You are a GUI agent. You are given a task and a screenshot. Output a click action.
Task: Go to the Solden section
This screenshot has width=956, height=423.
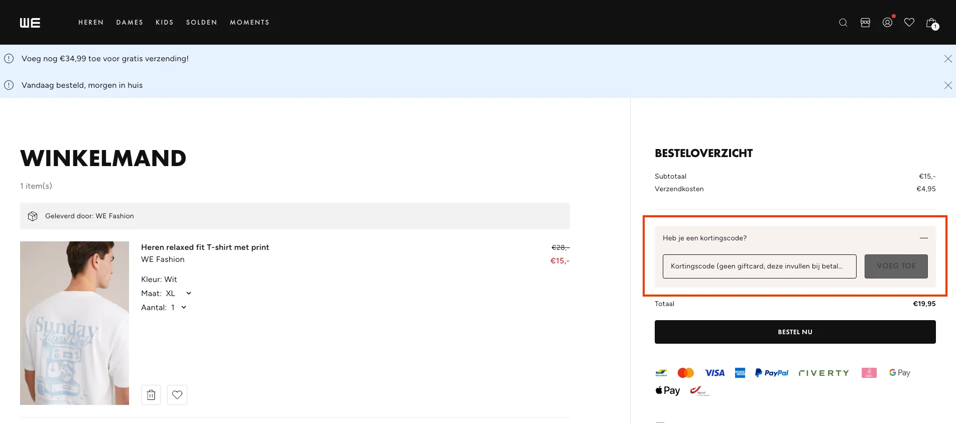[201, 23]
